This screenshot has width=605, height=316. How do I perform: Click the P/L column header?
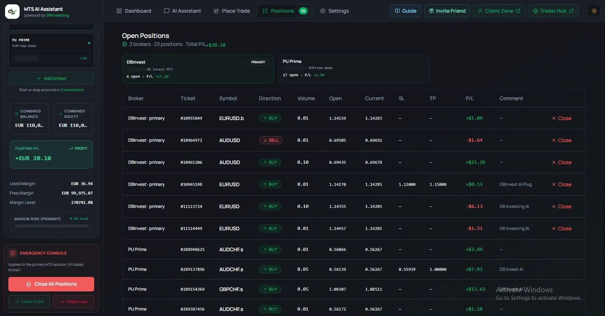(470, 98)
